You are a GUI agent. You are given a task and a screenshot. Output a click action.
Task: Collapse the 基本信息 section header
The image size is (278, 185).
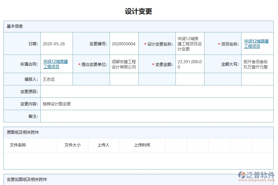click(x=12, y=27)
